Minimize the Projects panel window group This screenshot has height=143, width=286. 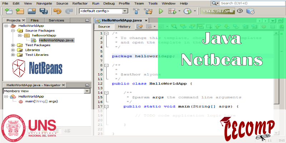click(x=87, y=21)
